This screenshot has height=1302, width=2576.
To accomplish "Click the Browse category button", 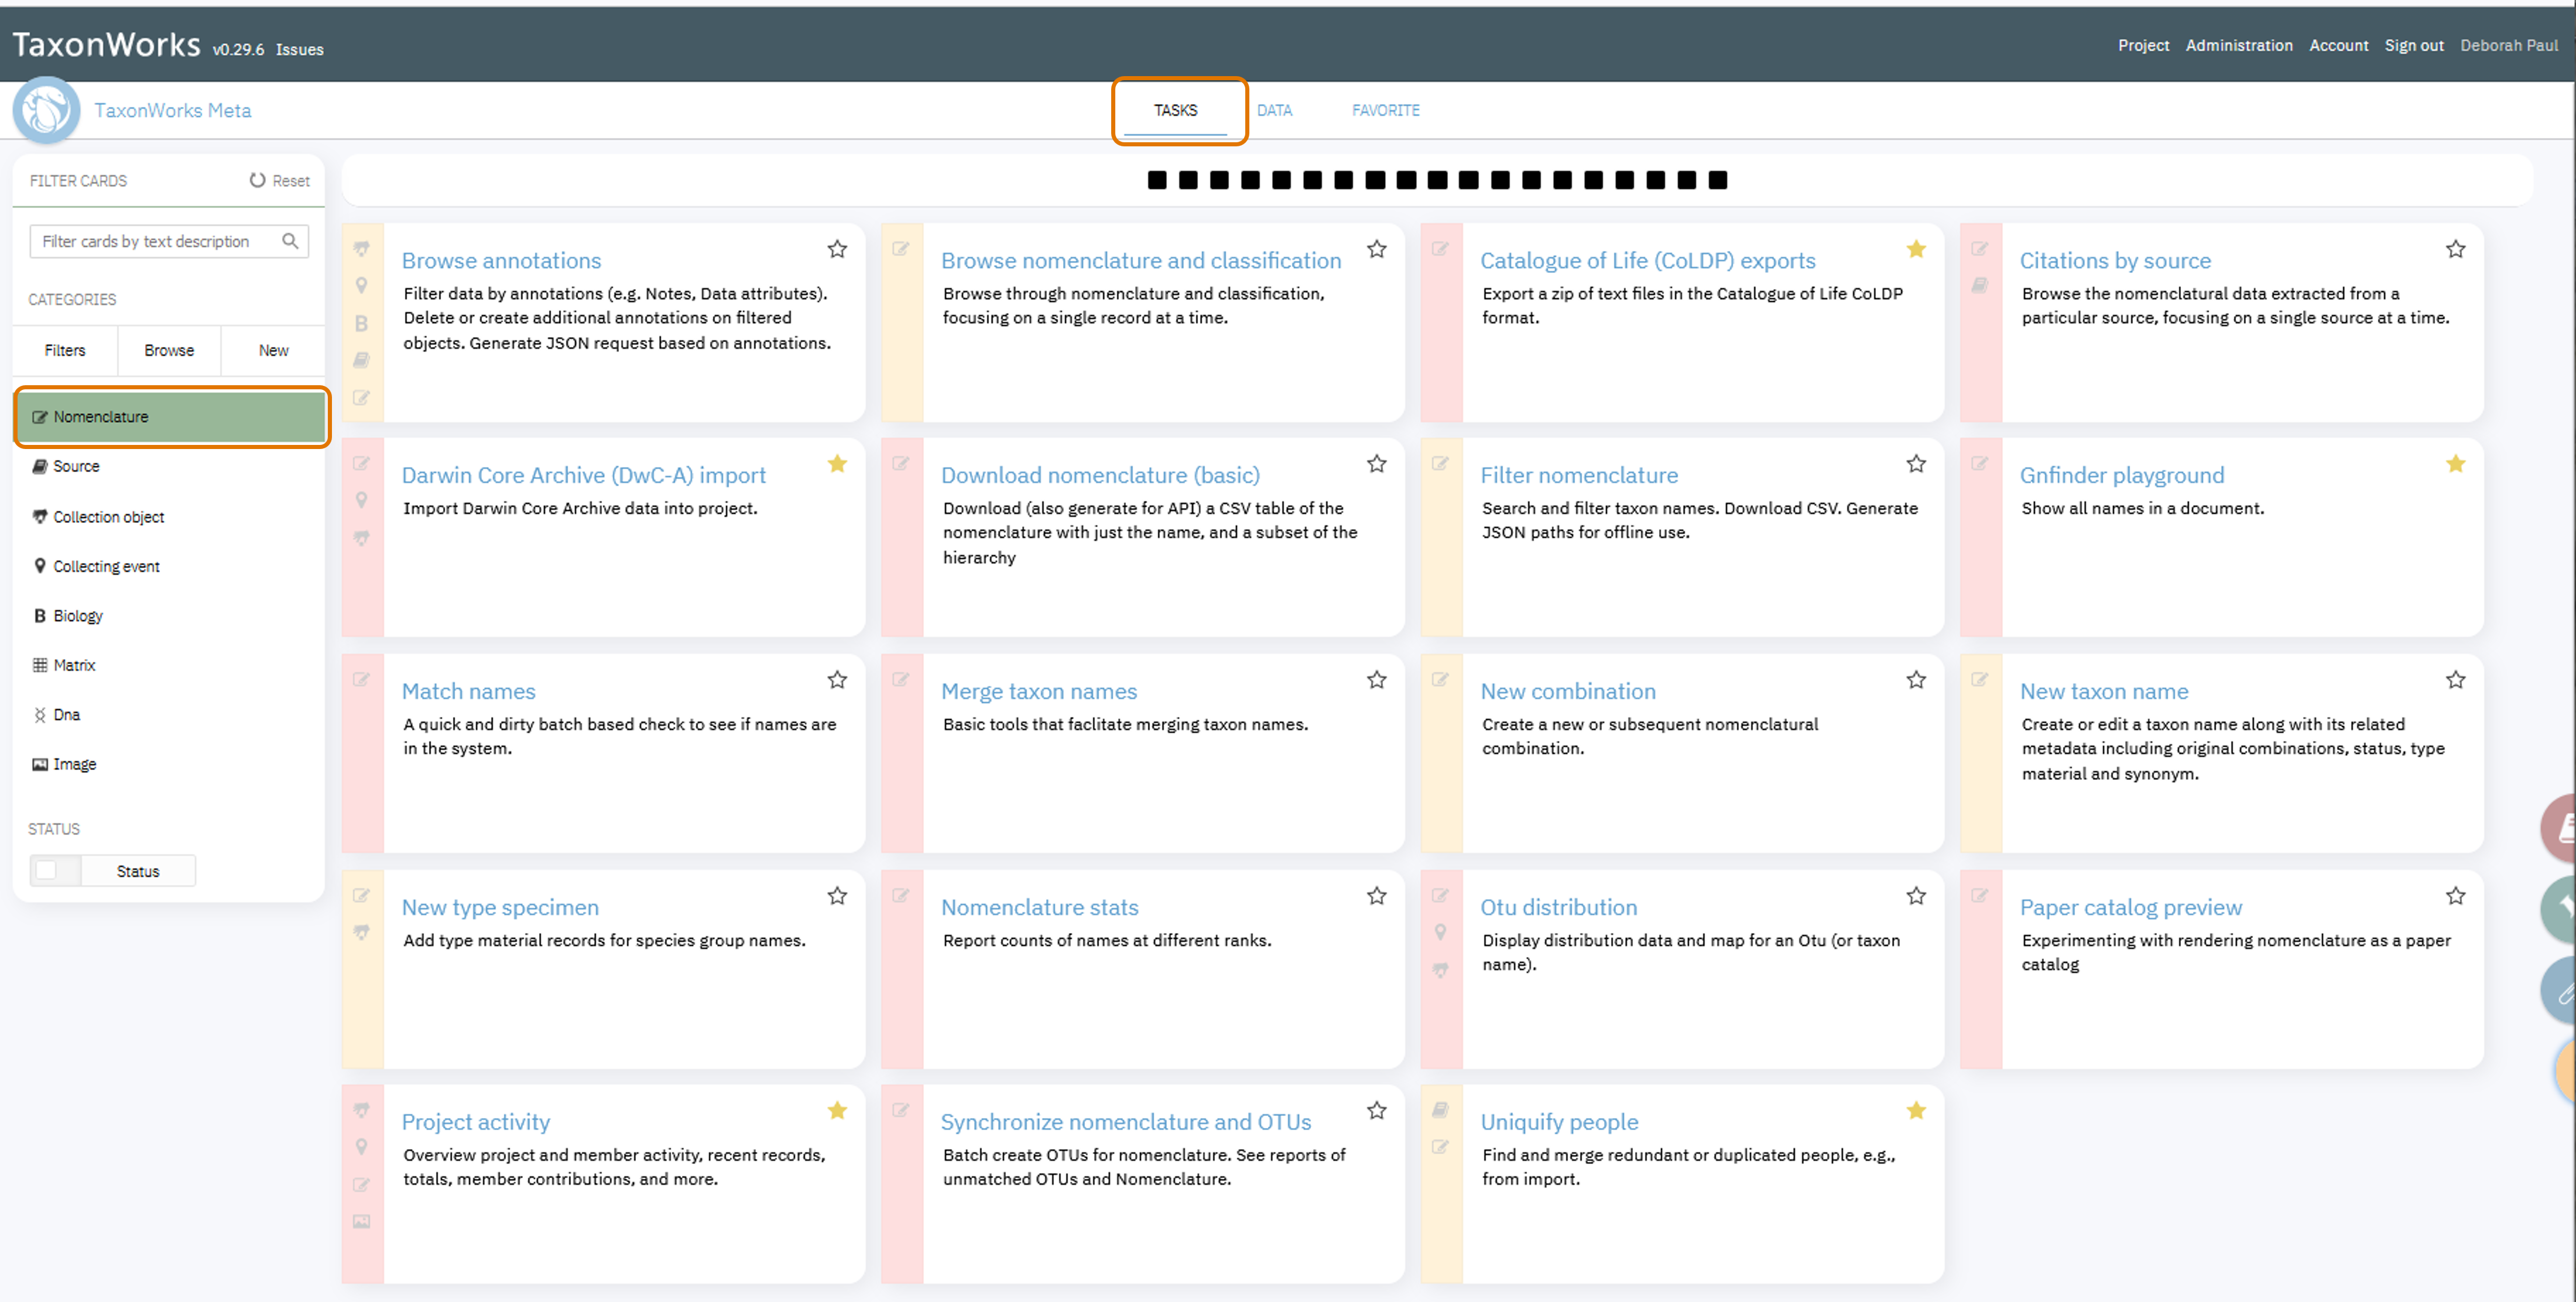I will (x=169, y=350).
